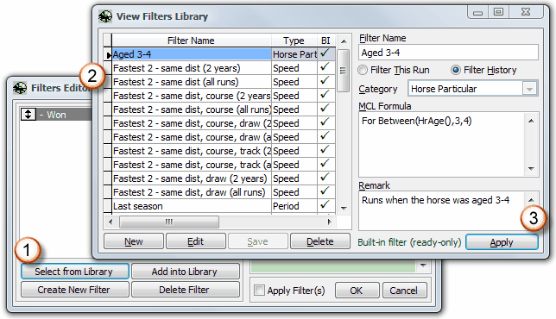Select Fastest 2 - same dist (all runs) row
This screenshot has width=556, height=319.
[x=219, y=82]
